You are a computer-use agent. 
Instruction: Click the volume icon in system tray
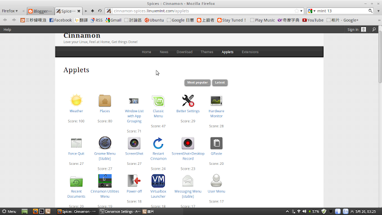304,211
